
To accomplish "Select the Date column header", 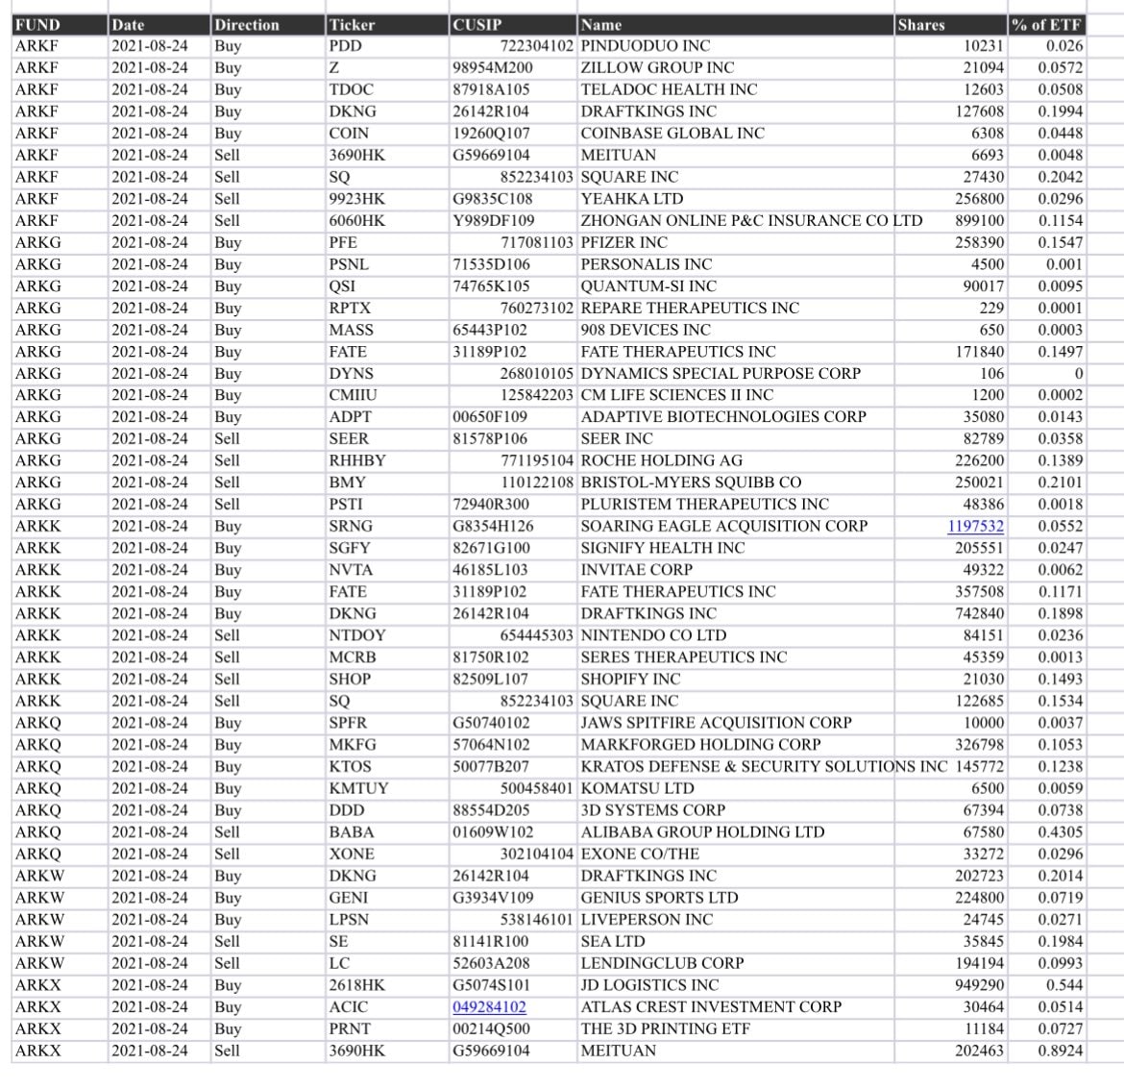I will (159, 25).
